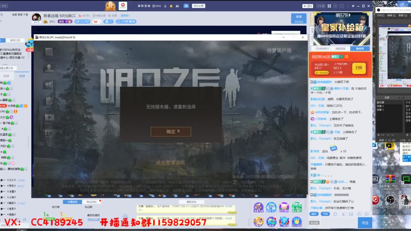Click the 发送 send button in chat
Viewport: 411px width, 231px height.
pos(365,223)
